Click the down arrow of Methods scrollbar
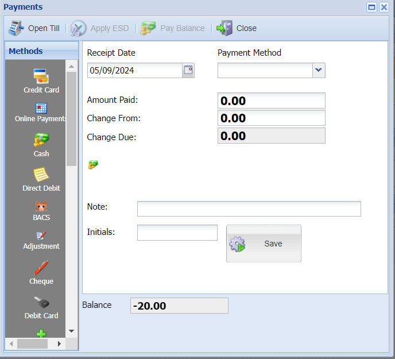The image size is (395, 359). (72, 331)
